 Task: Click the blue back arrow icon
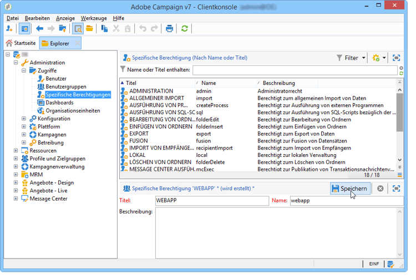click(x=39, y=29)
